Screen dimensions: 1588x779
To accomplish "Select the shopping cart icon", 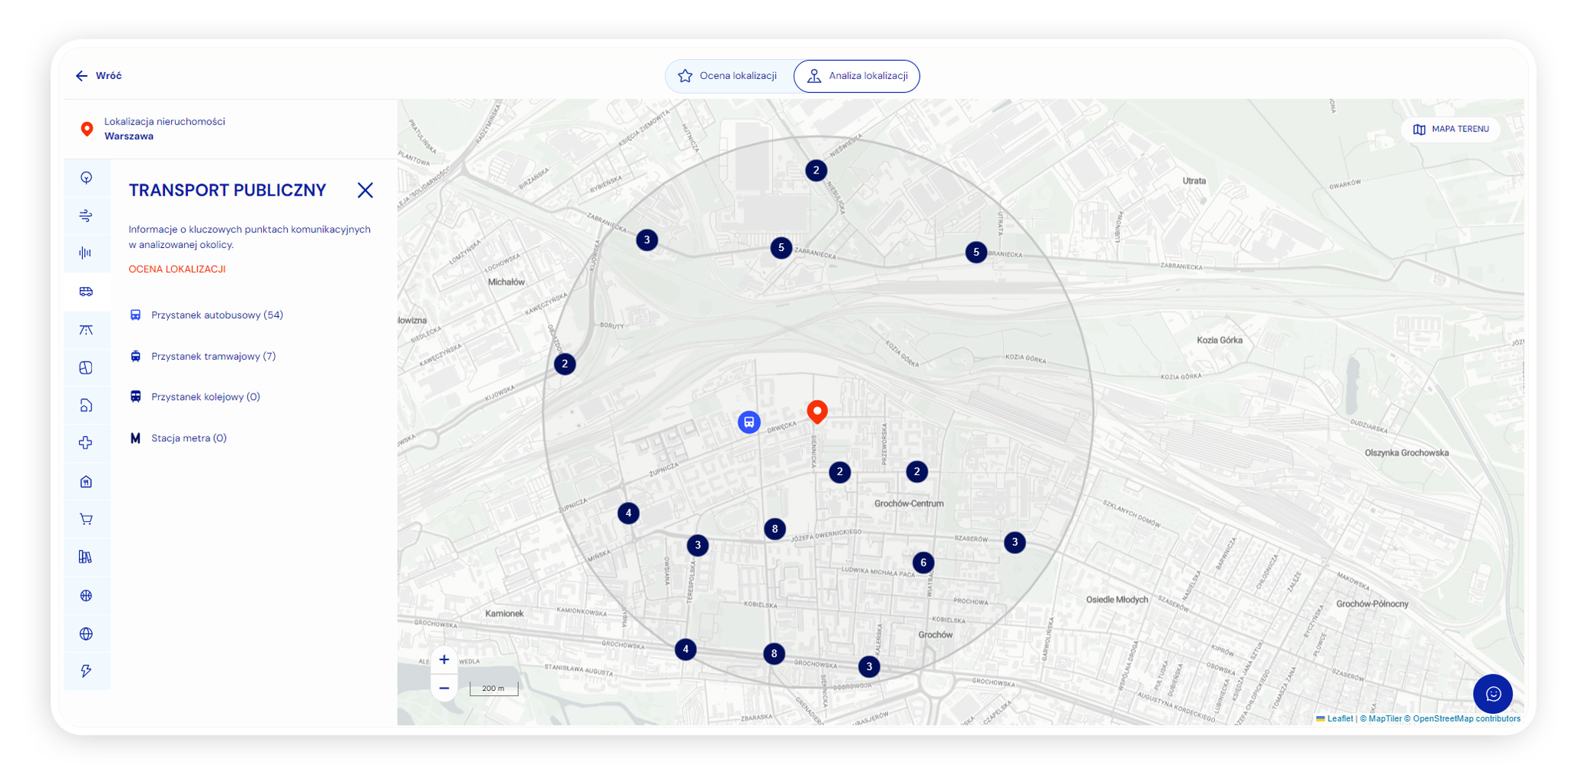I will [x=86, y=520].
